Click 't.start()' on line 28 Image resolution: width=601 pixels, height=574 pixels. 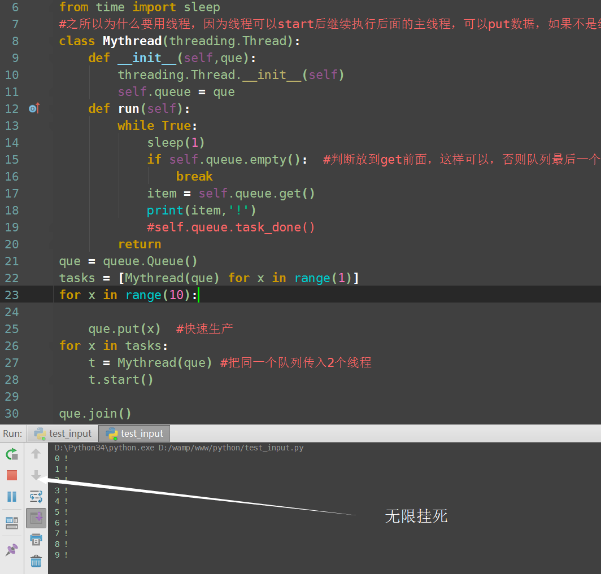click(x=121, y=379)
